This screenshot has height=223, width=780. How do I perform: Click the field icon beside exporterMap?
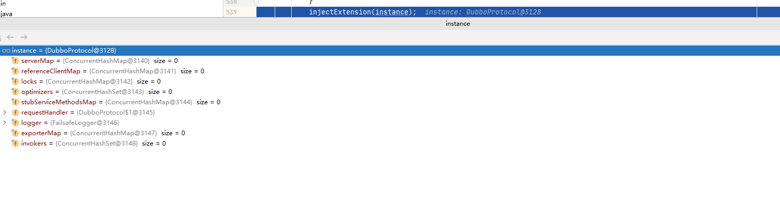tap(15, 133)
